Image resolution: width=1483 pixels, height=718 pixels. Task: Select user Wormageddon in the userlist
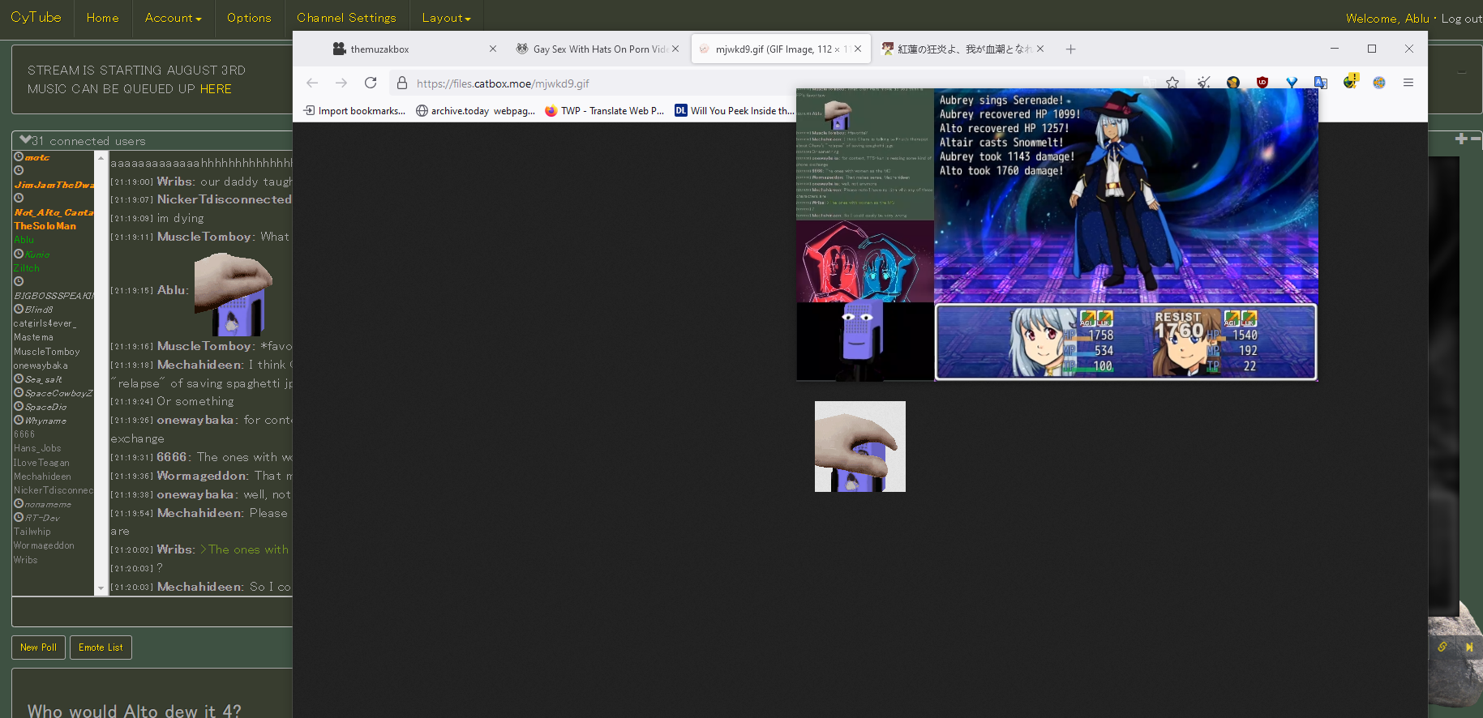tap(44, 545)
